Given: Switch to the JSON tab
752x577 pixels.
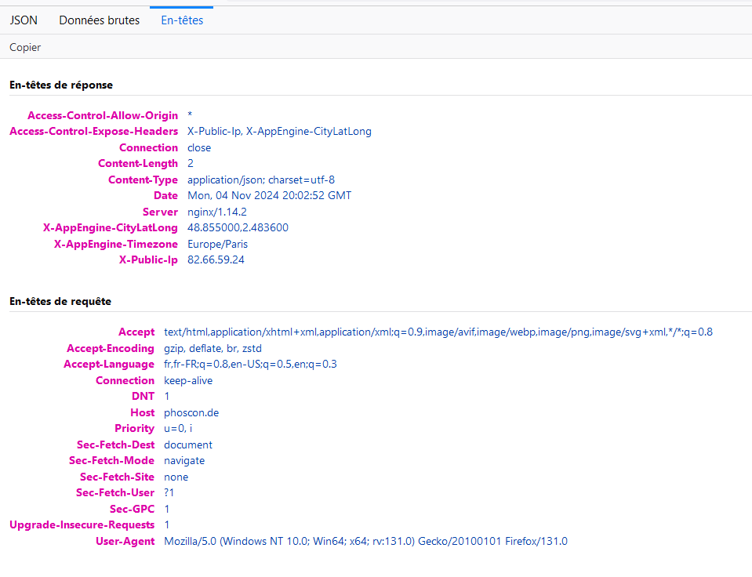Looking at the screenshot, I should pyautogui.click(x=24, y=20).
